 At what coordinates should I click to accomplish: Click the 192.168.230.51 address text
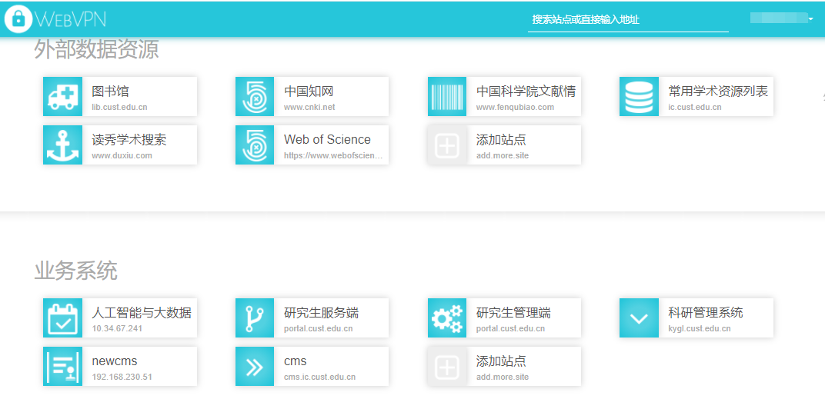(x=122, y=377)
